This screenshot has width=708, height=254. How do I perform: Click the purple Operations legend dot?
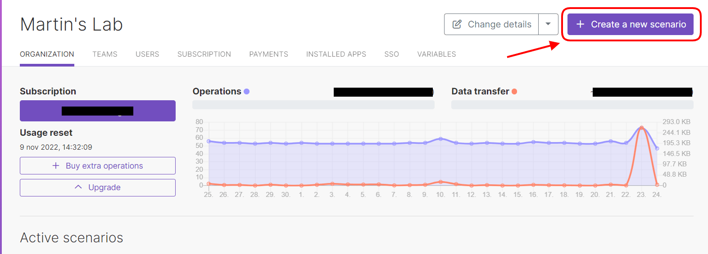[246, 91]
